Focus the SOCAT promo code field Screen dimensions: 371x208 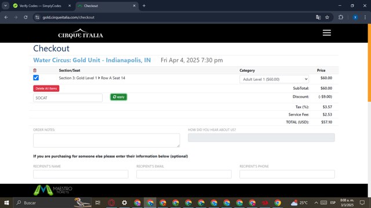68,98
